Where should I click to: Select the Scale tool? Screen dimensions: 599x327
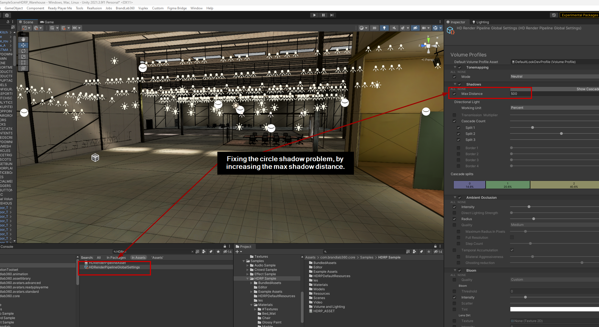(x=23, y=57)
